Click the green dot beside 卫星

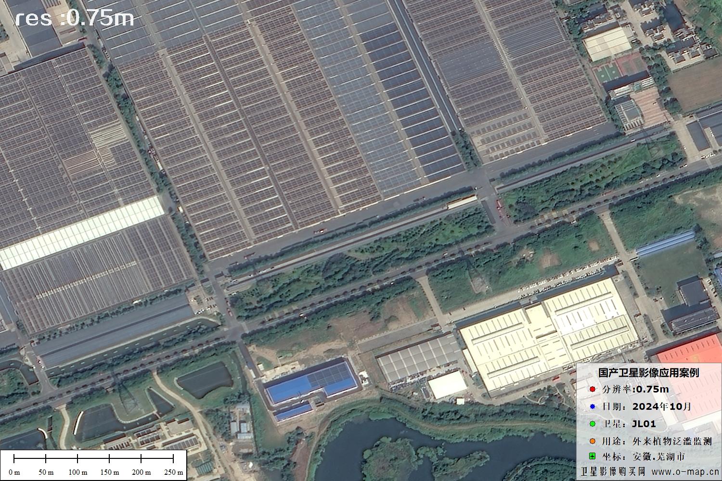[x=593, y=424]
